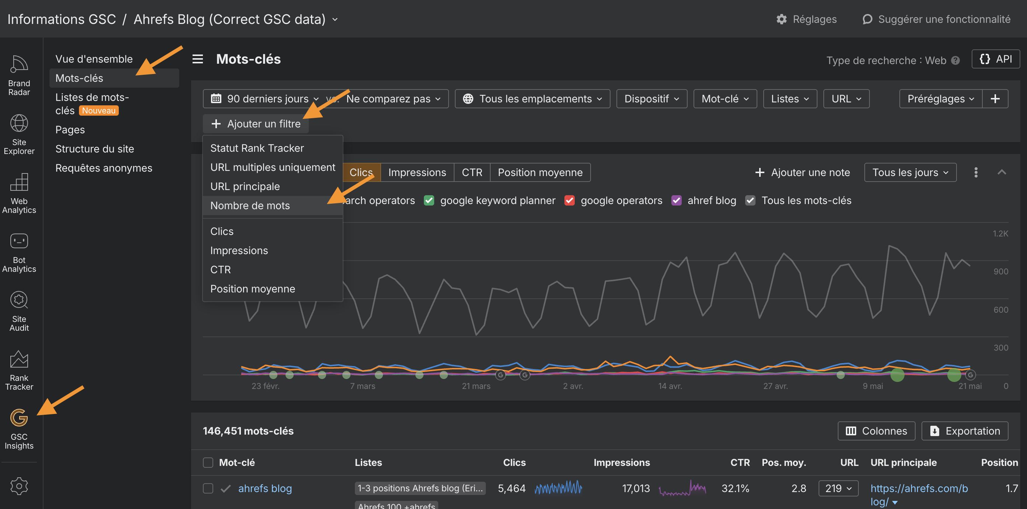Image resolution: width=1027 pixels, height=509 pixels.
Task: Open project dropdown Ahrefs Blog (Correct GSC data)
Action: point(236,19)
